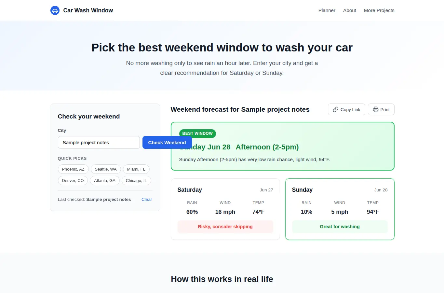Click the Last checked: Sample project notes text
This screenshot has height=293, width=444.
pos(94,200)
